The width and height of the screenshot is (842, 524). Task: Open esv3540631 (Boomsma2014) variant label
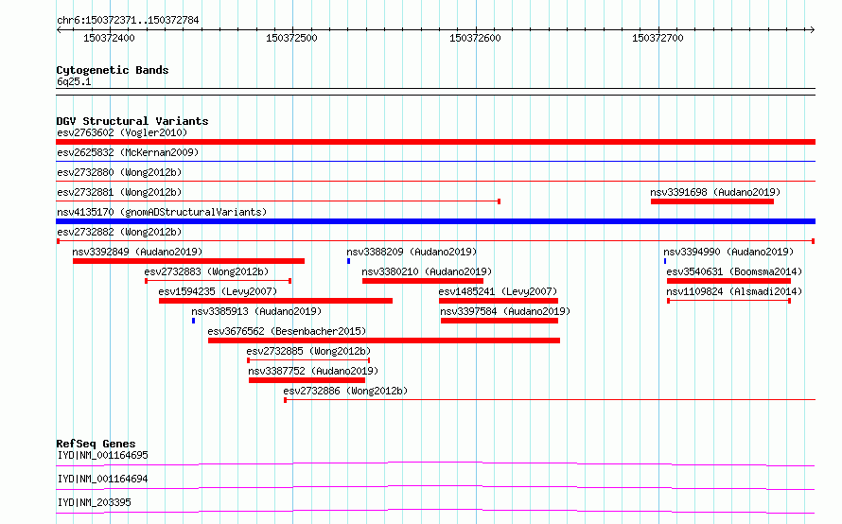pyautogui.click(x=734, y=271)
